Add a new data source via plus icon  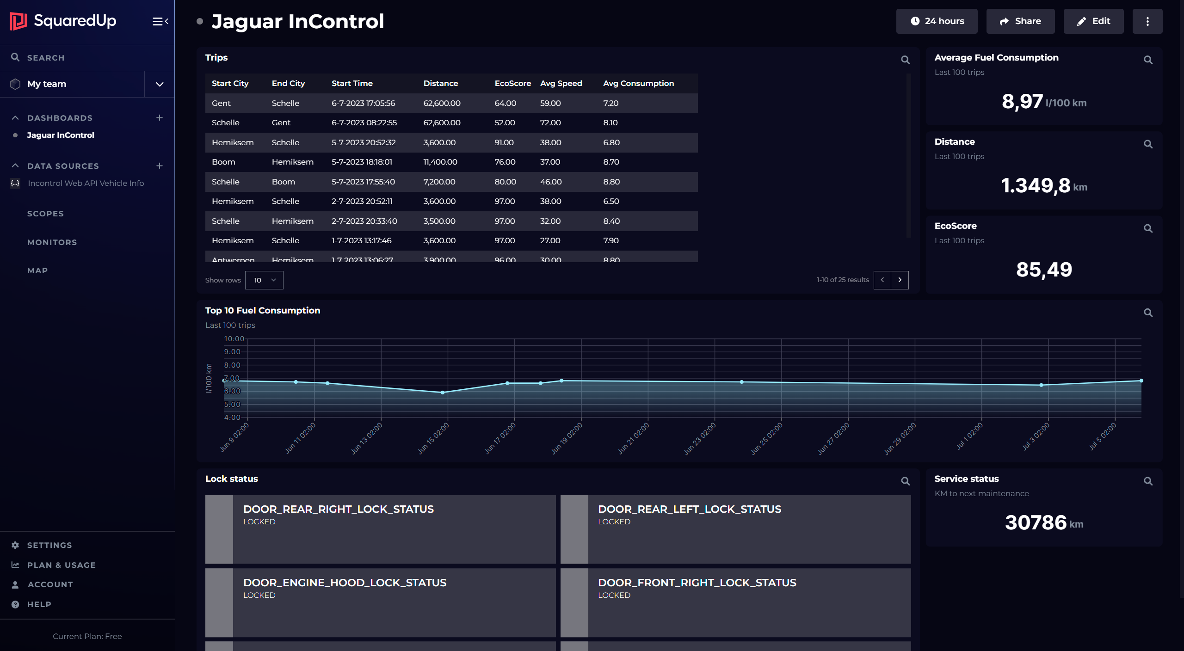click(159, 166)
